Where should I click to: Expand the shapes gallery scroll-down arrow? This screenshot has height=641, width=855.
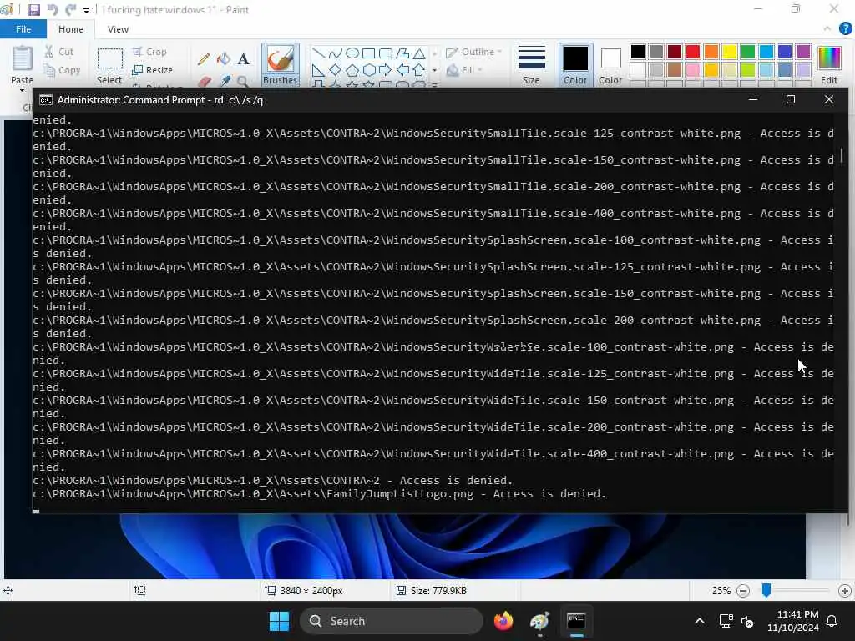tap(434, 70)
